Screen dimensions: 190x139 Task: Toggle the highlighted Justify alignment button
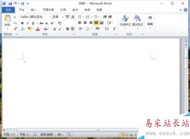tap(96, 23)
